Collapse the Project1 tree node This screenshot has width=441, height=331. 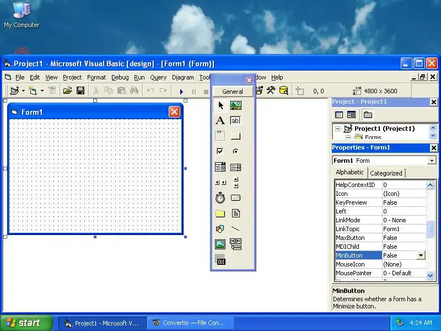pyautogui.click(x=337, y=129)
